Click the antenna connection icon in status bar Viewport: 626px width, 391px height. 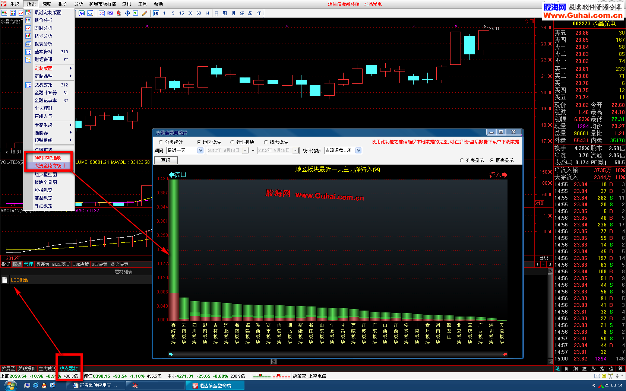[610, 376]
